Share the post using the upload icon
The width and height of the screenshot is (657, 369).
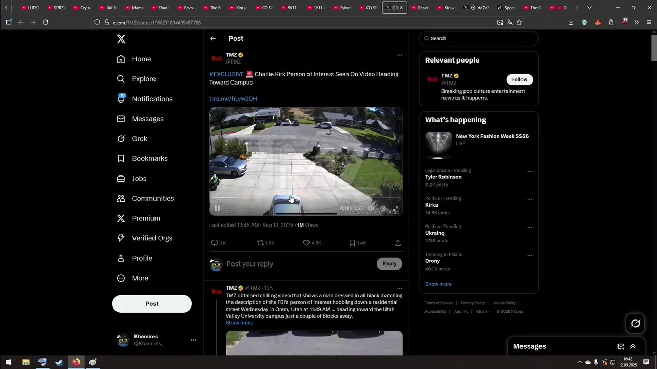point(398,243)
